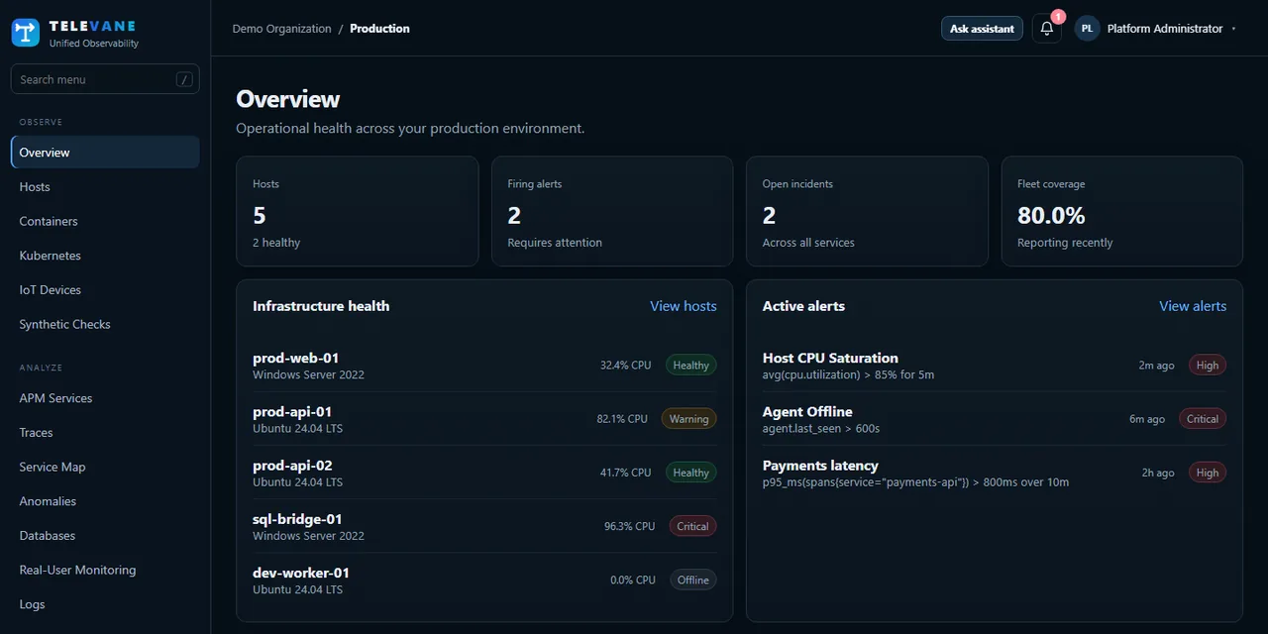1268x634 pixels.
Task: Click the Overview page heading
Action: (288, 99)
